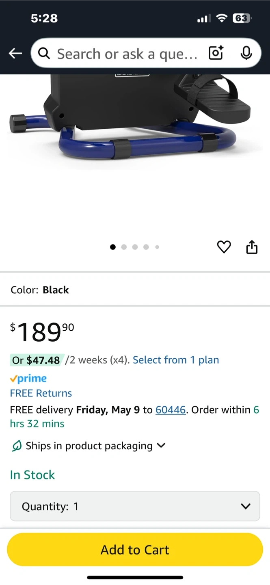Tap the green leaf packaging icon
Image resolution: width=270 pixels, height=585 pixels.
(x=17, y=446)
